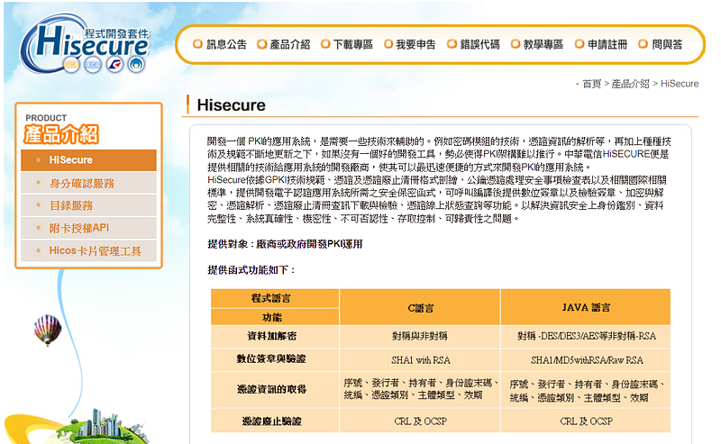Click the C語言 column header

pyautogui.click(x=420, y=307)
